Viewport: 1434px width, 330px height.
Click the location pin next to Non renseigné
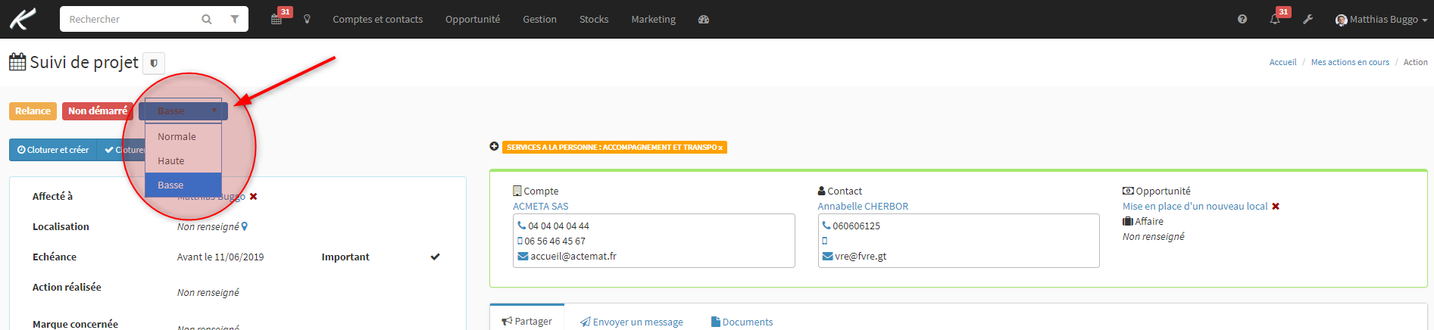pyautogui.click(x=245, y=226)
